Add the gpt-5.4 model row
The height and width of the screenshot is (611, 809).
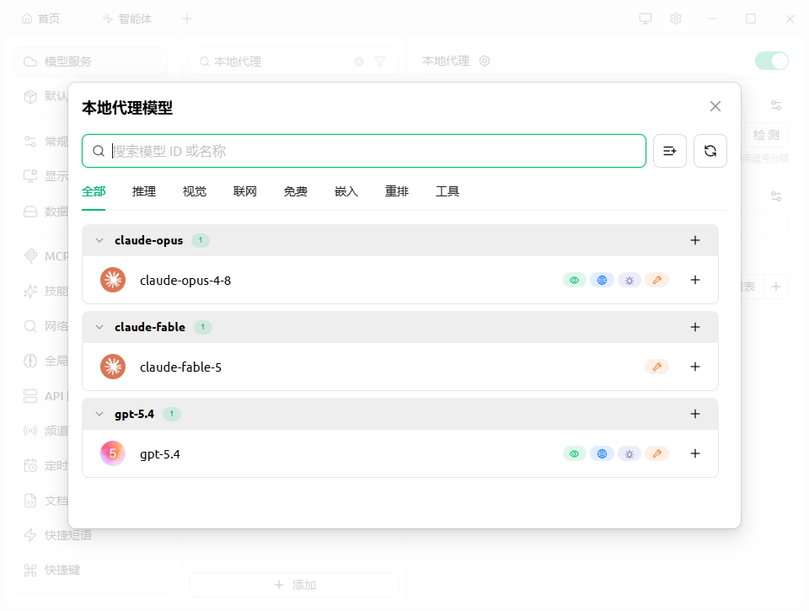coord(695,453)
